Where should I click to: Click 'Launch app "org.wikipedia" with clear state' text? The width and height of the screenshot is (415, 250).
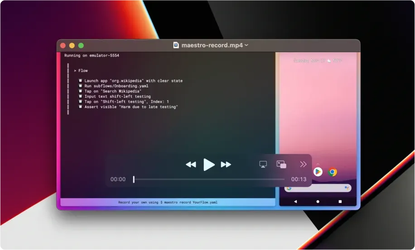(133, 81)
